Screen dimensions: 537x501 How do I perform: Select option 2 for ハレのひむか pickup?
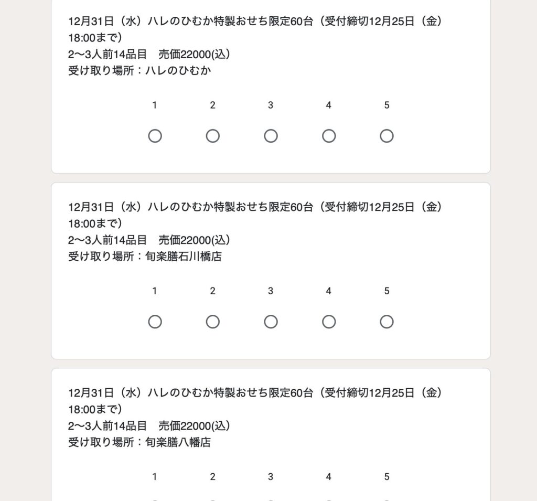[x=212, y=136]
